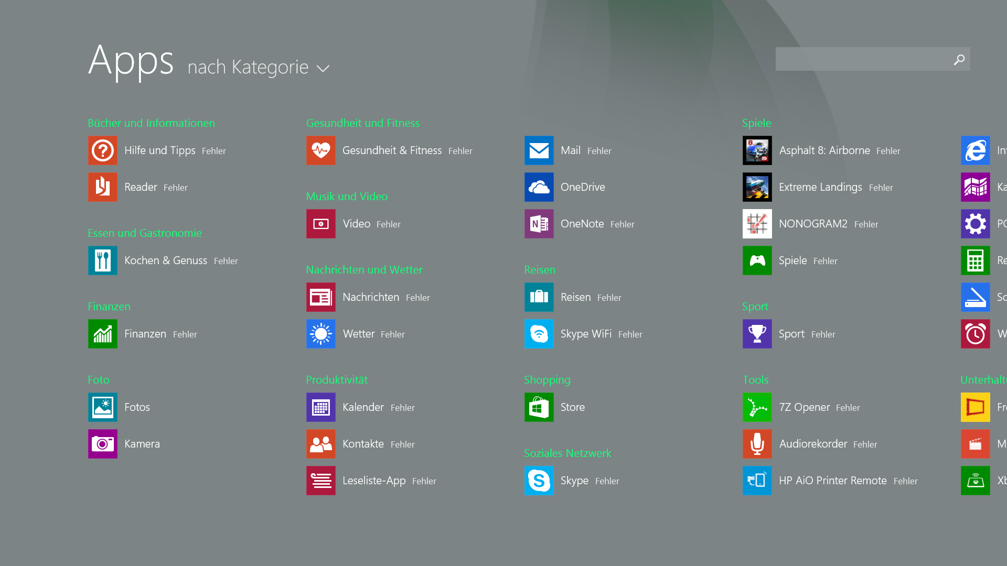Launch the Skype app icon

coord(539,481)
